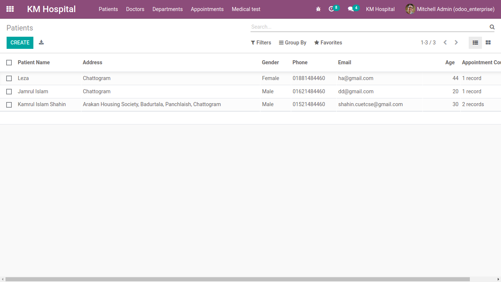Sort by Appointment Count column header
501x282 pixels.
pos(481,62)
